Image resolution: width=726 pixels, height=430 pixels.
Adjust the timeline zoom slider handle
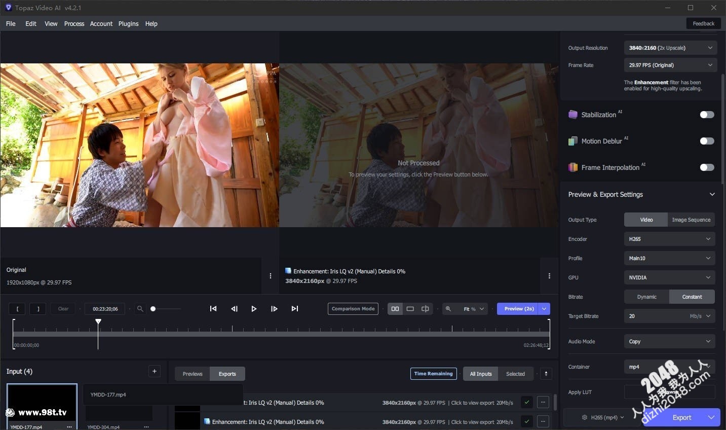(153, 309)
